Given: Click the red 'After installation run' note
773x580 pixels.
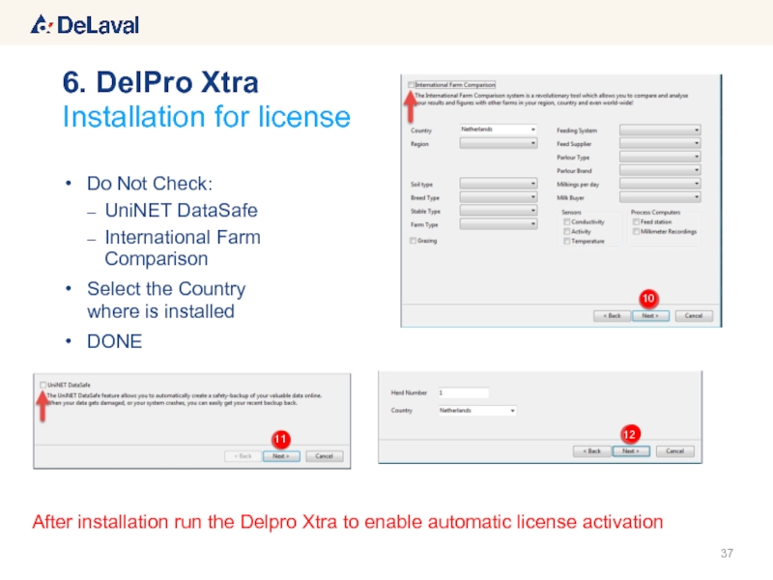Looking at the screenshot, I should point(348,522).
